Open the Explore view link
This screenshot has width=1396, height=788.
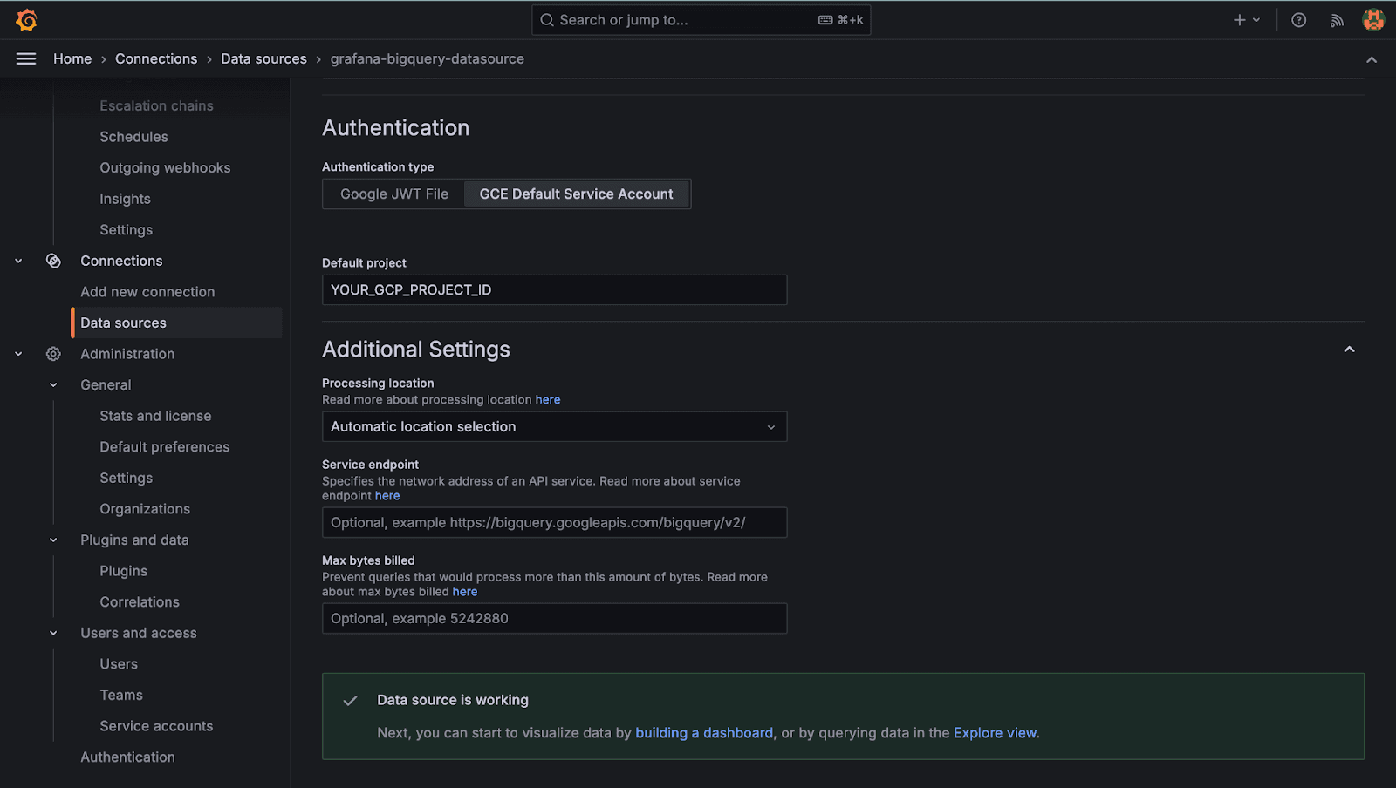[994, 732]
